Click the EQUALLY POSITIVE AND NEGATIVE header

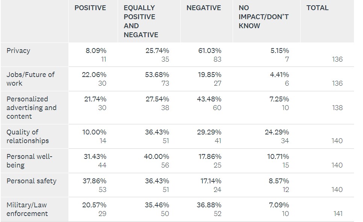point(141,21)
